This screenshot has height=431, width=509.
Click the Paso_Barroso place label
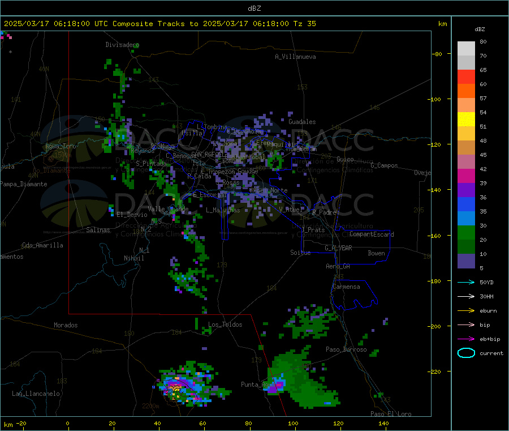point(346,349)
